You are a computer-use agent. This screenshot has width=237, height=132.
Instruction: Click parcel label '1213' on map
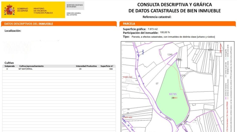pos(183,75)
